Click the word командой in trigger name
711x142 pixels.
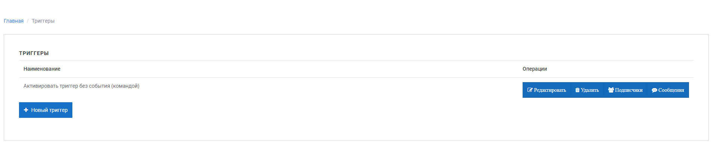click(x=125, y=86)
